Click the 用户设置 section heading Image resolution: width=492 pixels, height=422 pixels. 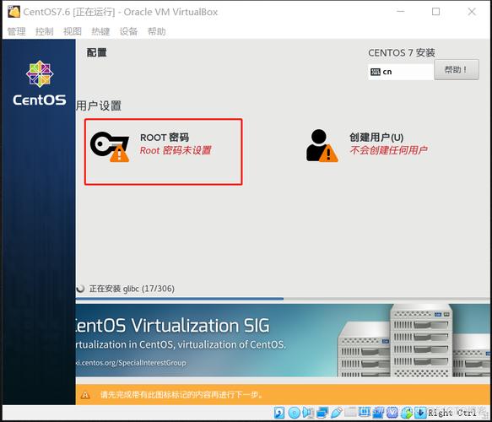tap(99, 105)
